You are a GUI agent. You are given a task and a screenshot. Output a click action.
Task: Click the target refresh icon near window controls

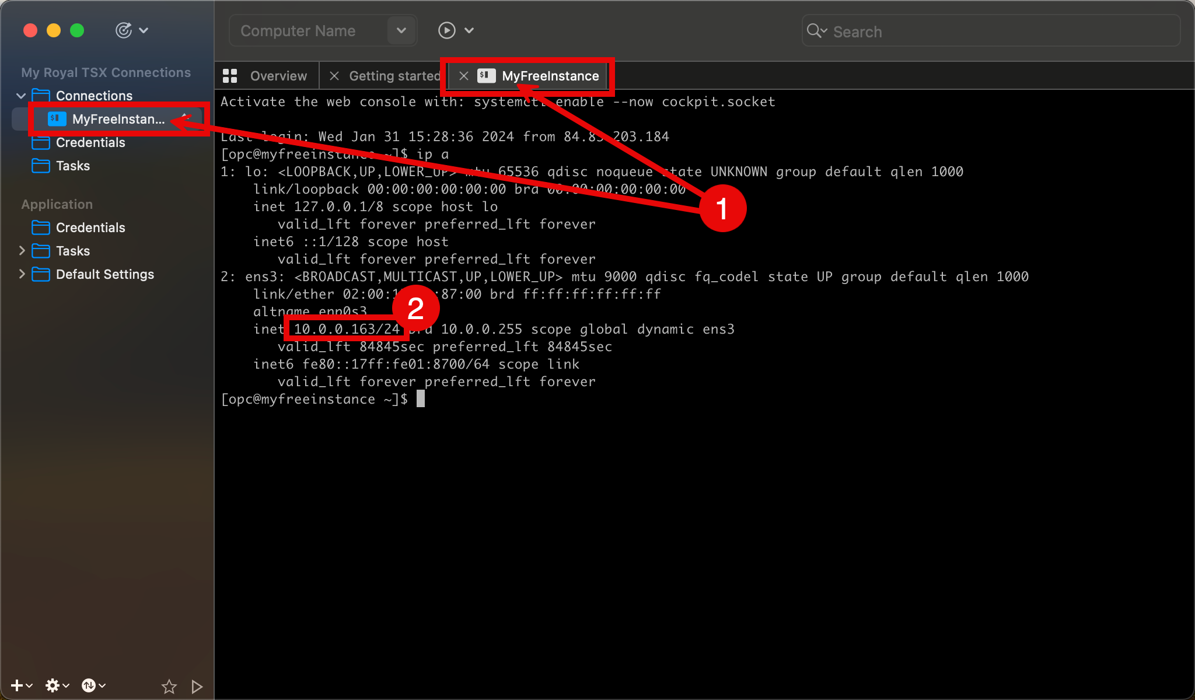click(124, 30)
